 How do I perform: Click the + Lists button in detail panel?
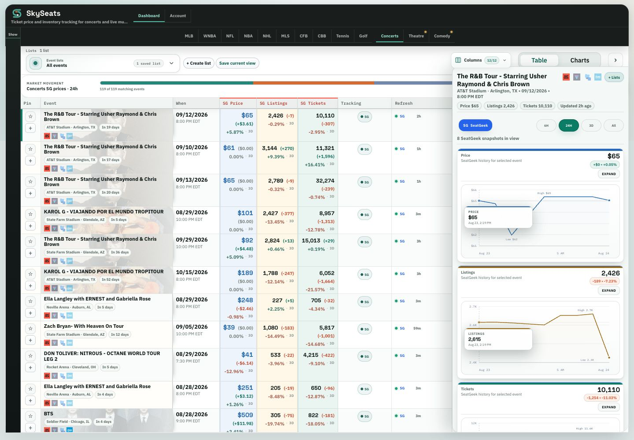tap(614, 77)
